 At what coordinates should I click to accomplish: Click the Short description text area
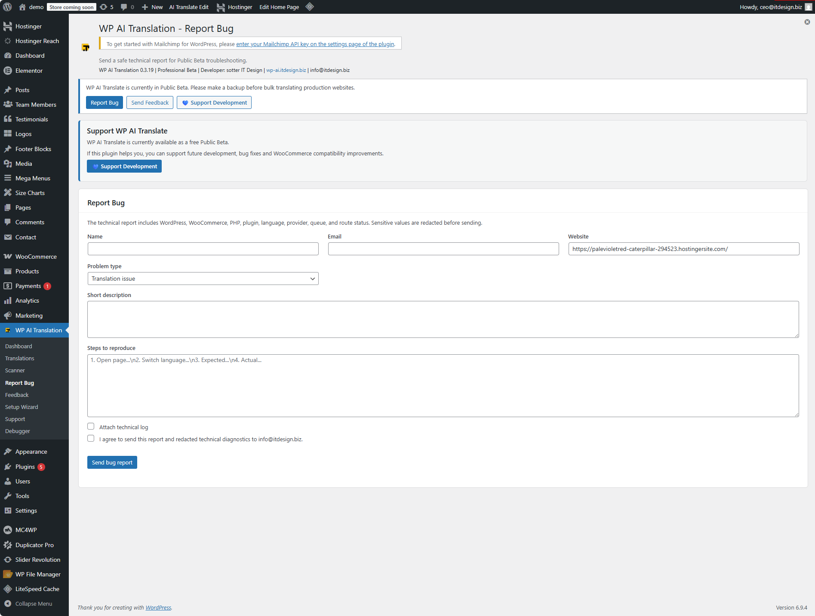(x=443, y=319)
